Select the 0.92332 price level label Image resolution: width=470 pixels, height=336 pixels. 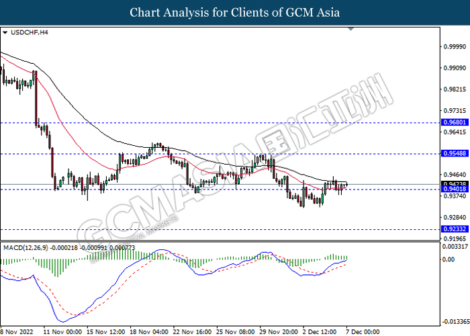point(455,229)
